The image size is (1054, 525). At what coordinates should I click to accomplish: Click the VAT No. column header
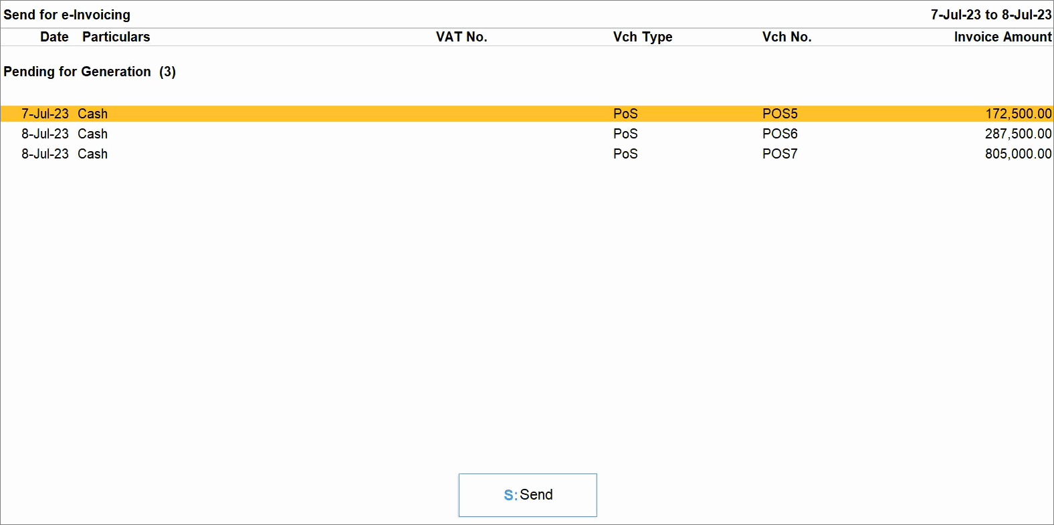[461, 37]
